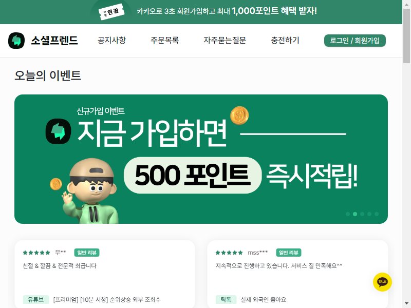Click the 천원 coupon ticket icon in top banner
This screenshot has height=308, width=411.
[111, 12]
